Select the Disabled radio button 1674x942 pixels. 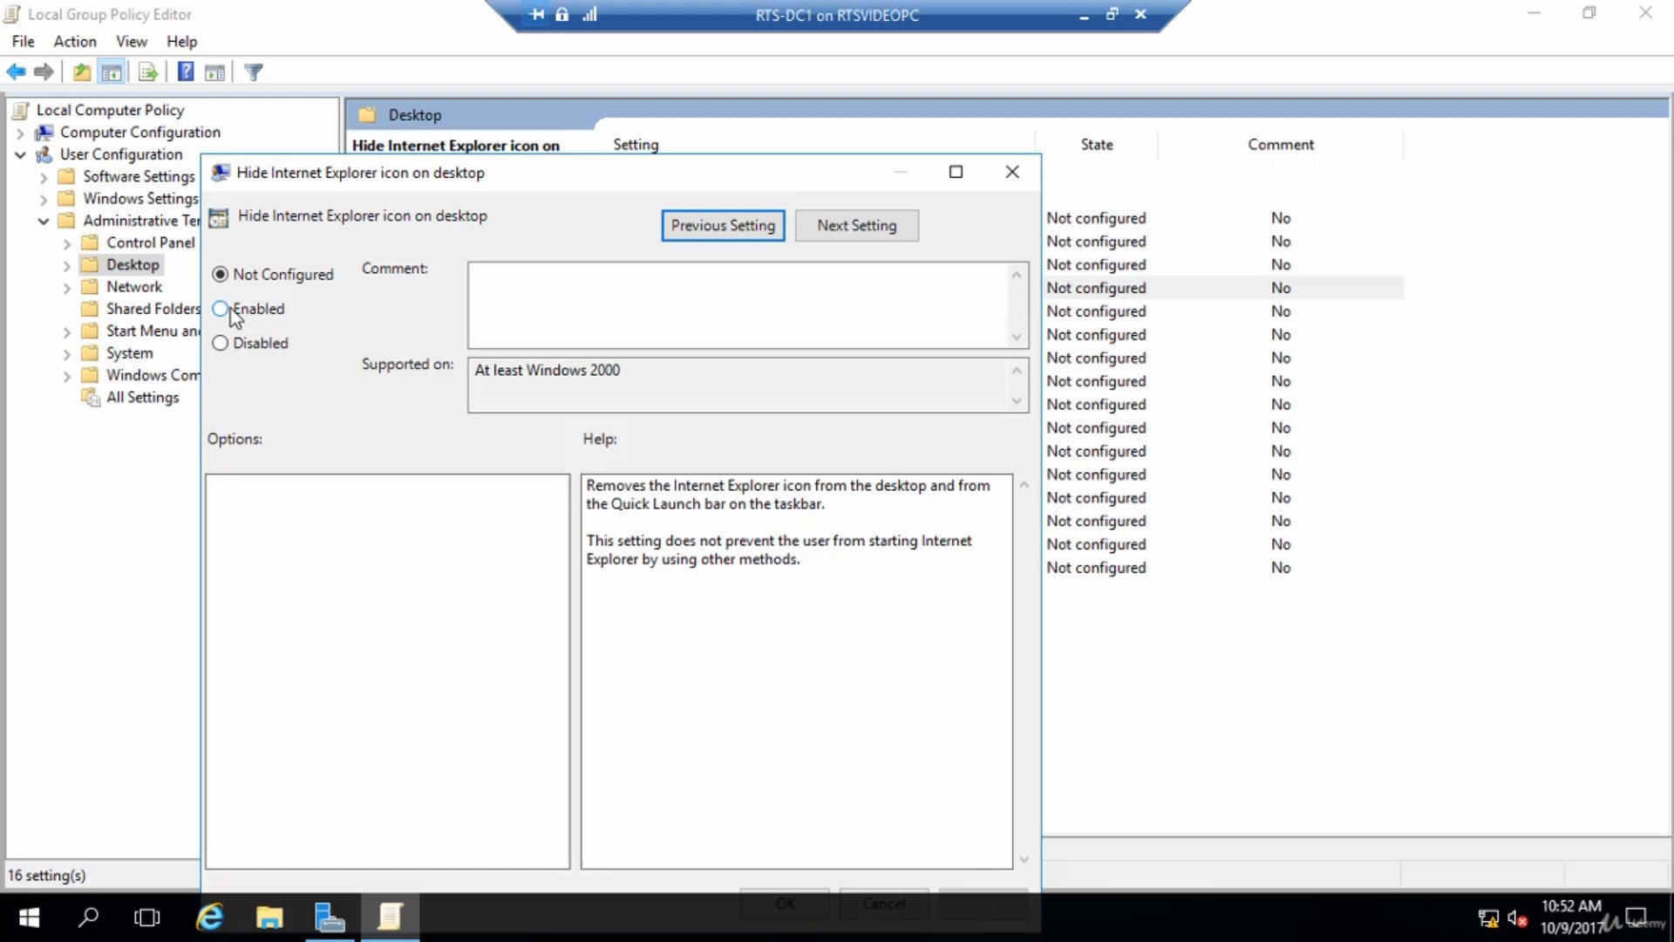(x=221, y=344)
